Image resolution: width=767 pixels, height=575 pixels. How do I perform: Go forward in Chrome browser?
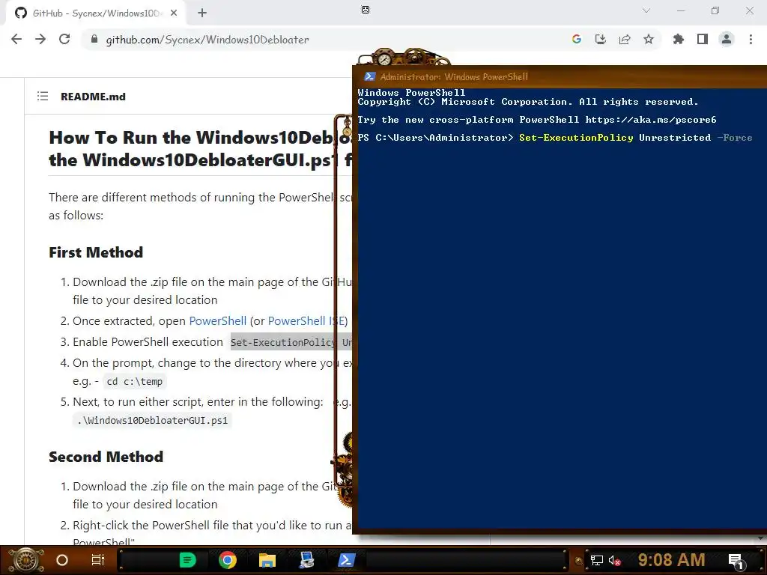pyautogui.click(x=40, y=39)
